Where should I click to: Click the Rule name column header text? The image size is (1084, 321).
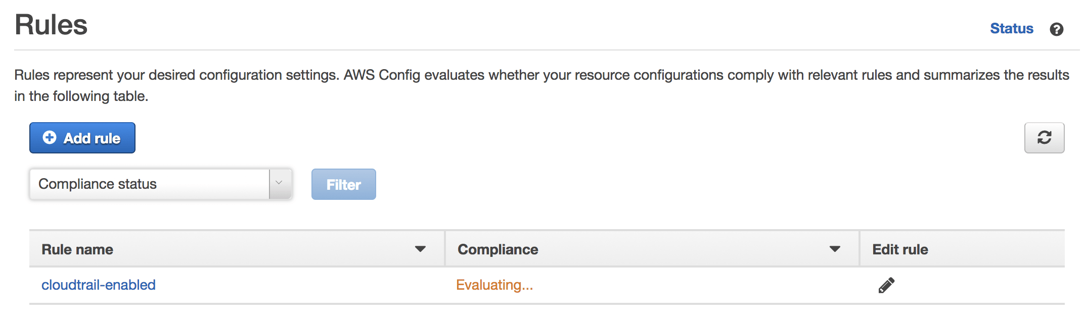tap(77, 249)
